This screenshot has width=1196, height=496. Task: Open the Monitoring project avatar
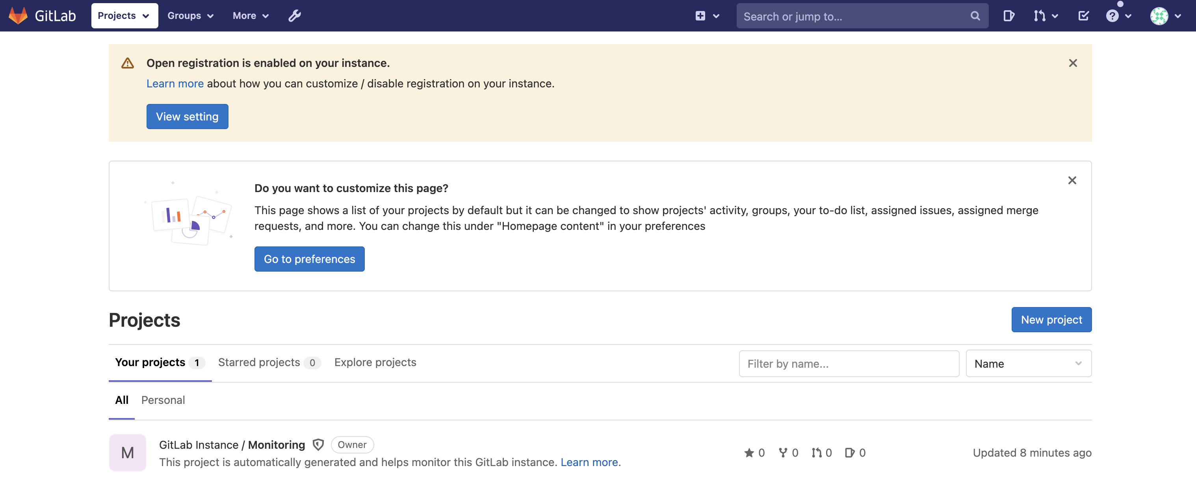127,453
